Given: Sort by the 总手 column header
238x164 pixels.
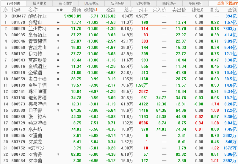Looking at the screenshot, I should point(129,10).
